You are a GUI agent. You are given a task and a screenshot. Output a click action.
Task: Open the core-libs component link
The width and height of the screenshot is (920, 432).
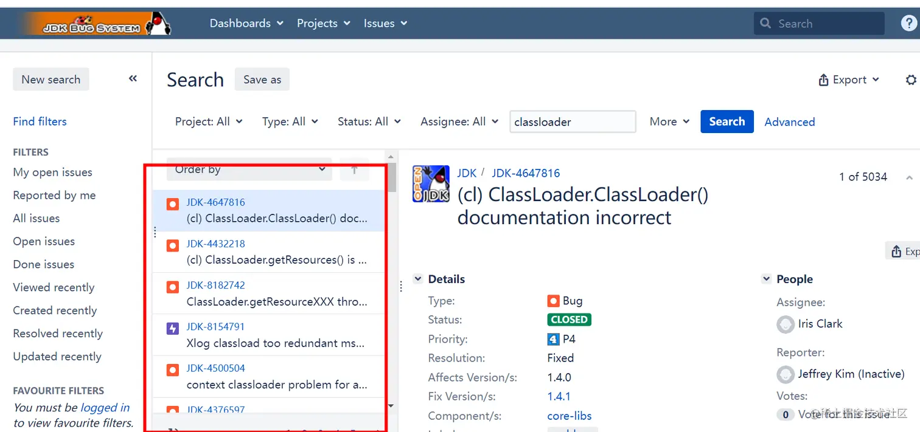coord(570,416)
